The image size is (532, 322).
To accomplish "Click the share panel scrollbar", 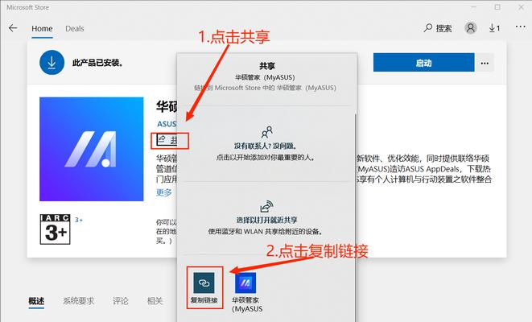I will [355, 217].
